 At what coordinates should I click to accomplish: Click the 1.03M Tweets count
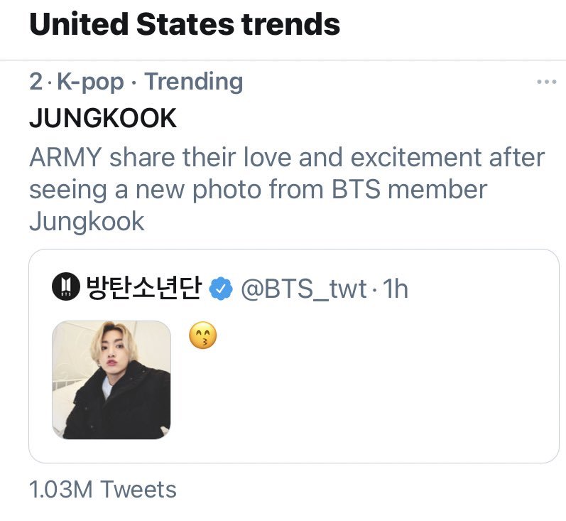(103, 489)
